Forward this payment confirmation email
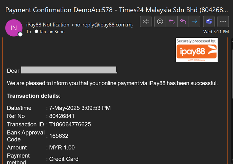233x164 pixels. pos(194,22)
